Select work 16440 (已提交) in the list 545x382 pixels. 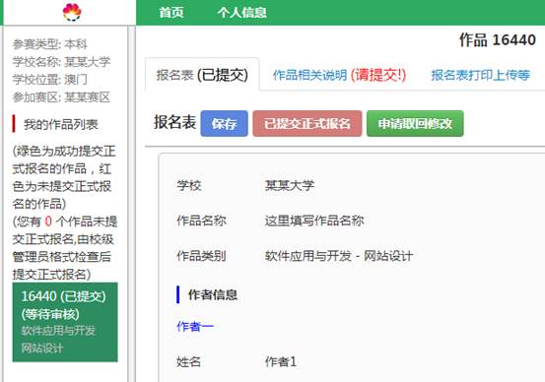[65, 322]
